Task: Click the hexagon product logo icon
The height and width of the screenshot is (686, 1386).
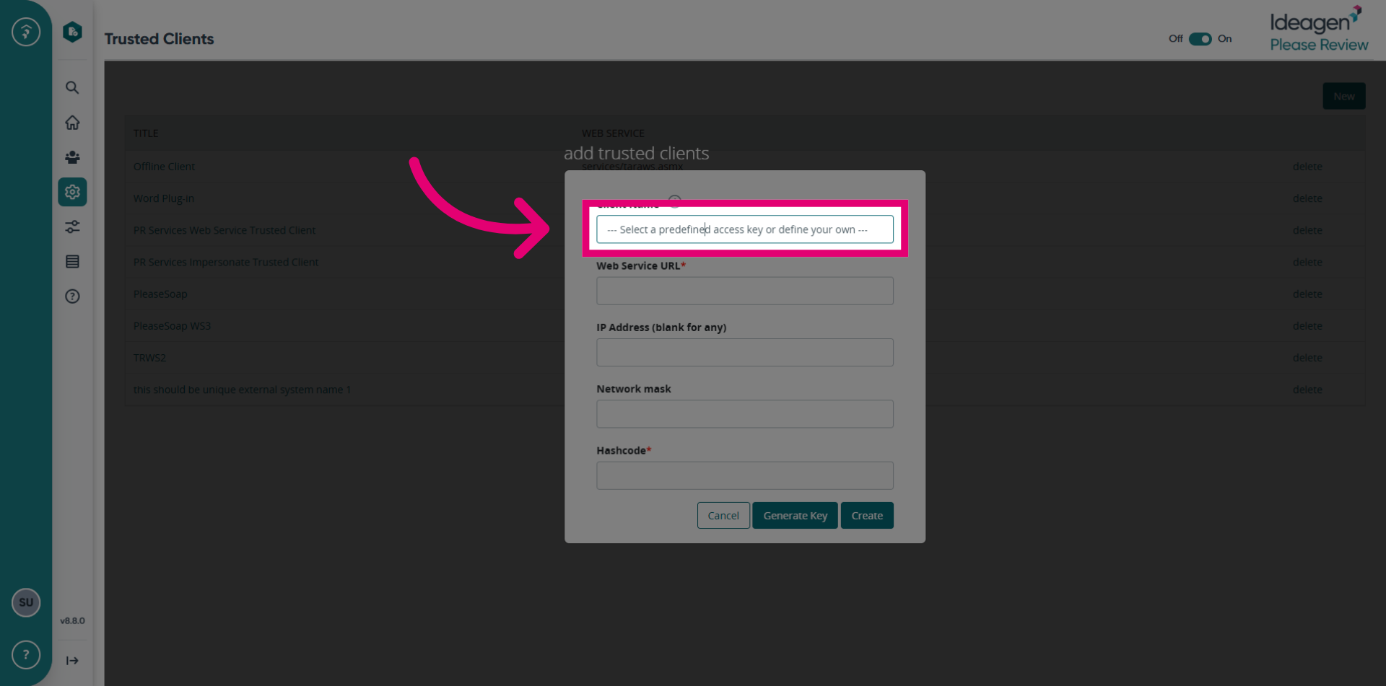Action: (72, 32)
